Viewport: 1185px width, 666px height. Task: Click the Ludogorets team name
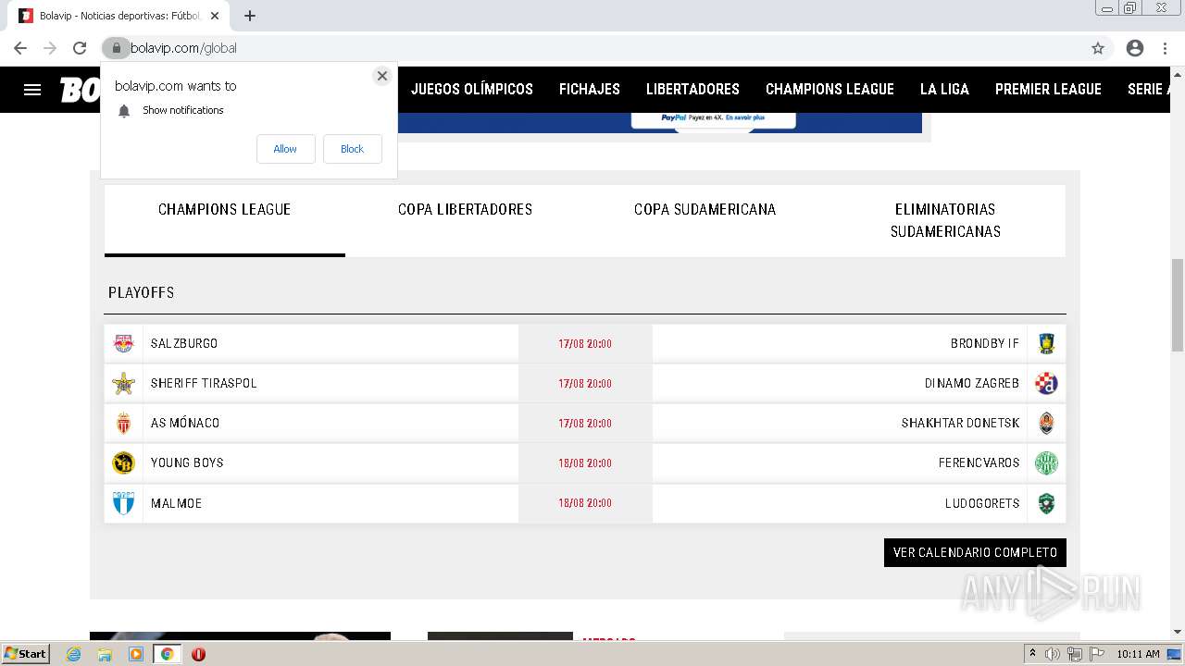[x=982, y=503]
